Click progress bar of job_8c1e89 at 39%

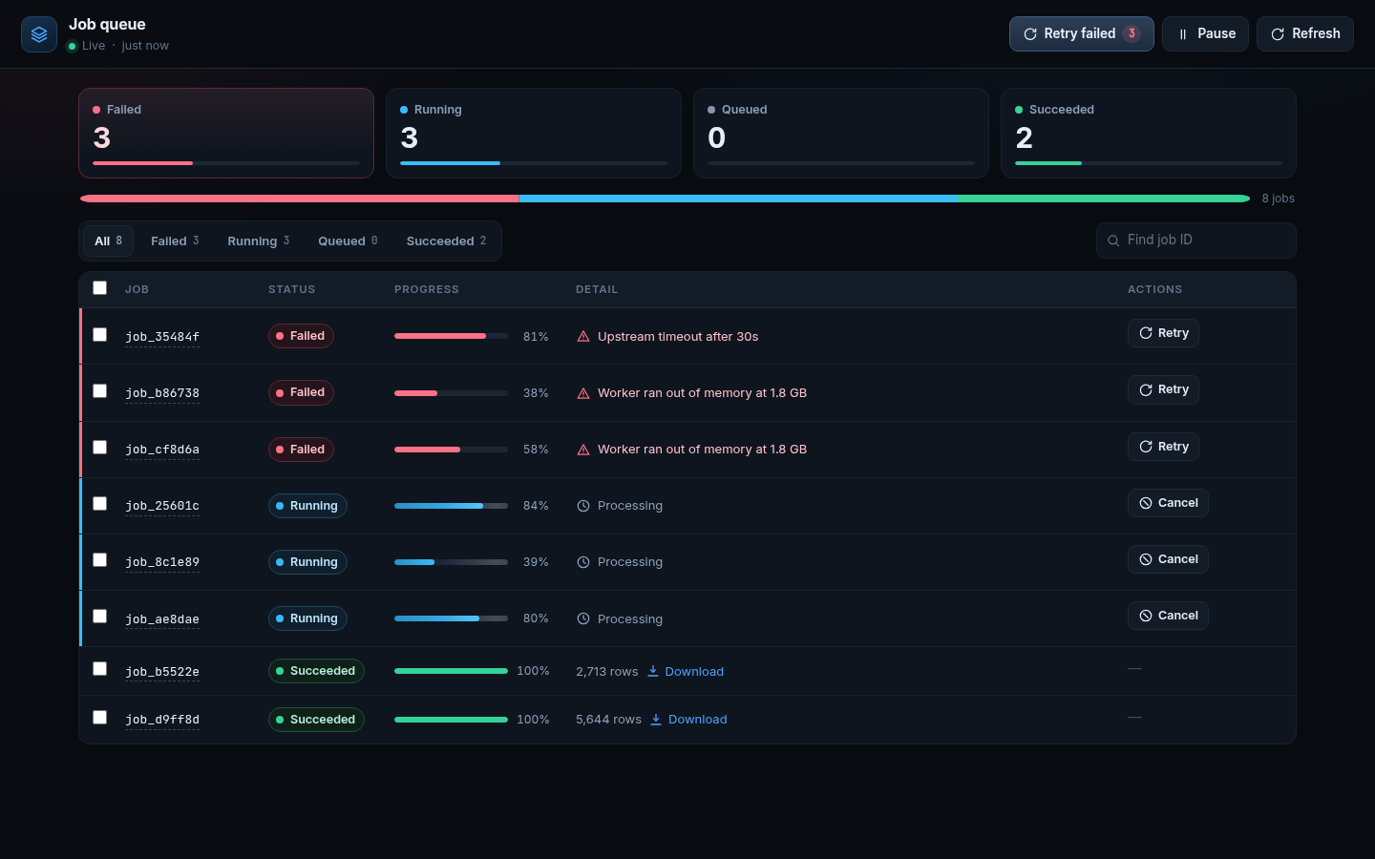(451, 562)
